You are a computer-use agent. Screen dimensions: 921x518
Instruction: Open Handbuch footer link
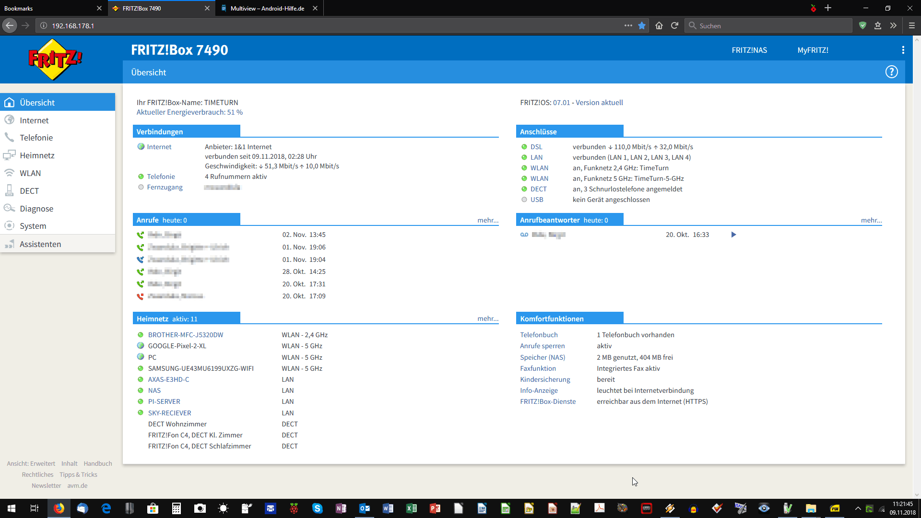point(98,463)
